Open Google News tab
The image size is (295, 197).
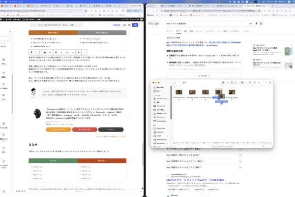pyautogui.click(x=199, y=31)
